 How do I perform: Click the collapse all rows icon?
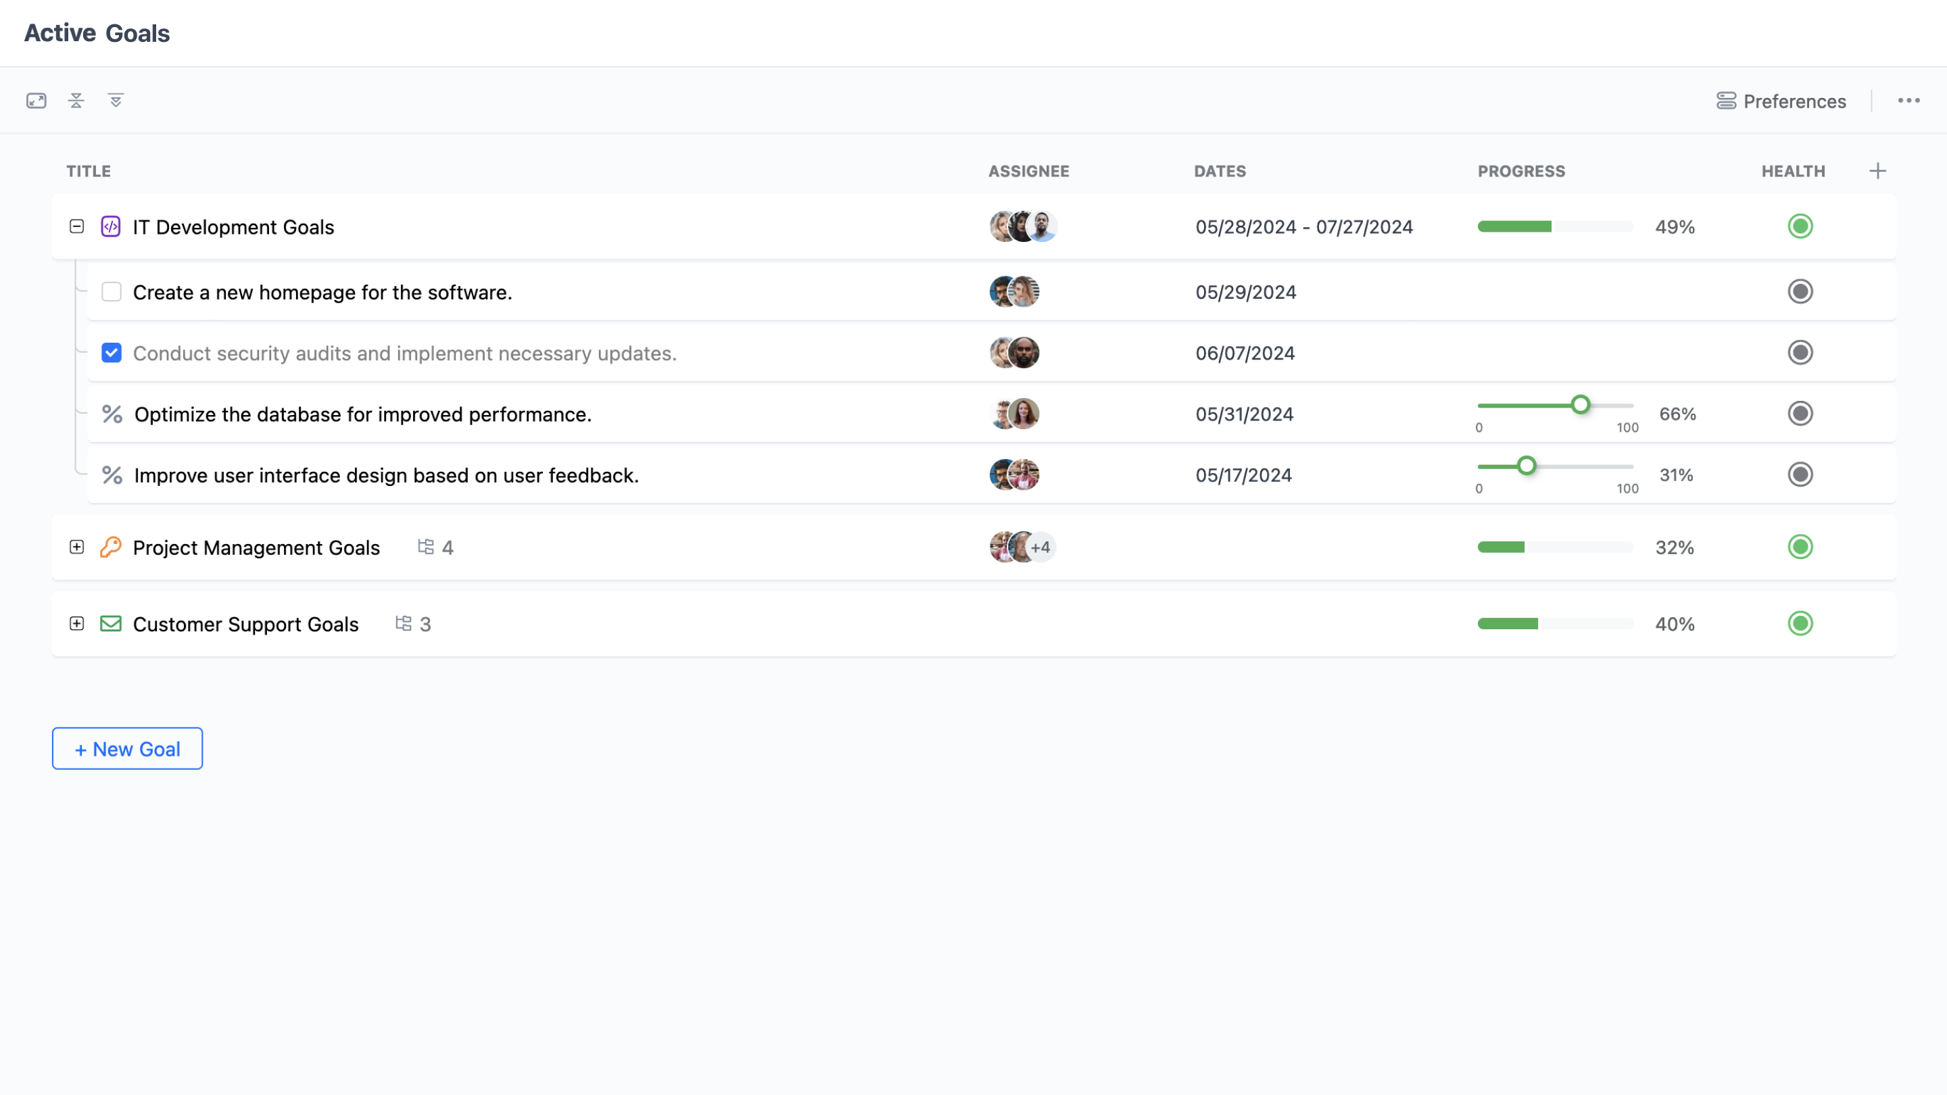[76, 101]
